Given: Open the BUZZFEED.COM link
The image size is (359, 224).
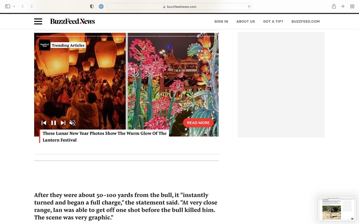Looking at the screenshot, I should click(x=305, y=21).
